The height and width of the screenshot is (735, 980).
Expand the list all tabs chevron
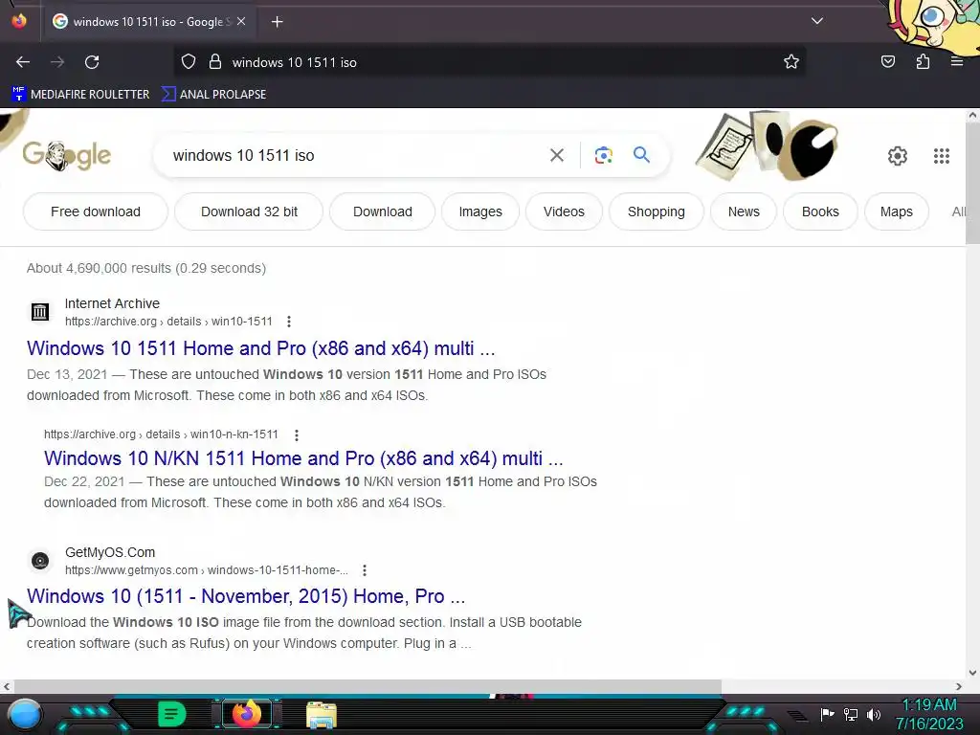point(817,21)
